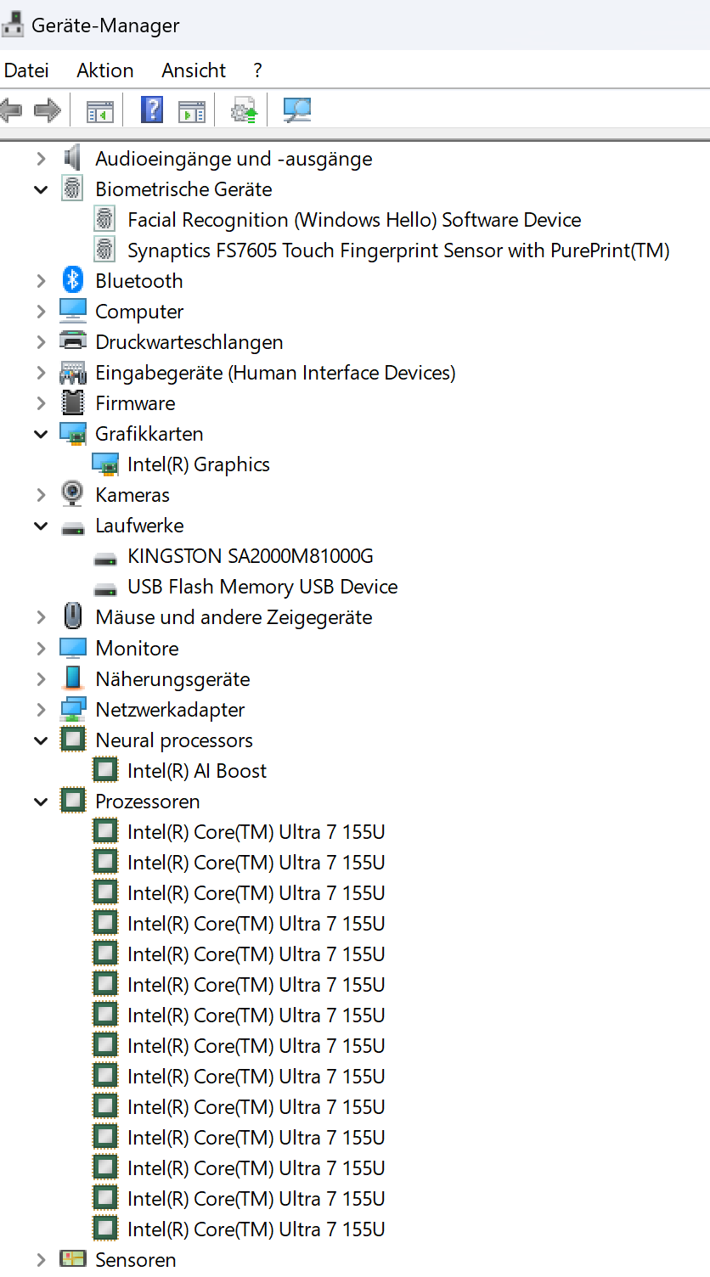Scan for hardware changes using the monitor magnifier icon

297,110
